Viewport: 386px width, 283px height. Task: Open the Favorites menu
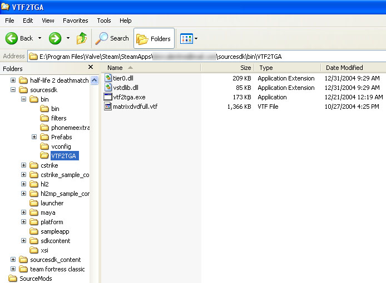pos(75,21)
